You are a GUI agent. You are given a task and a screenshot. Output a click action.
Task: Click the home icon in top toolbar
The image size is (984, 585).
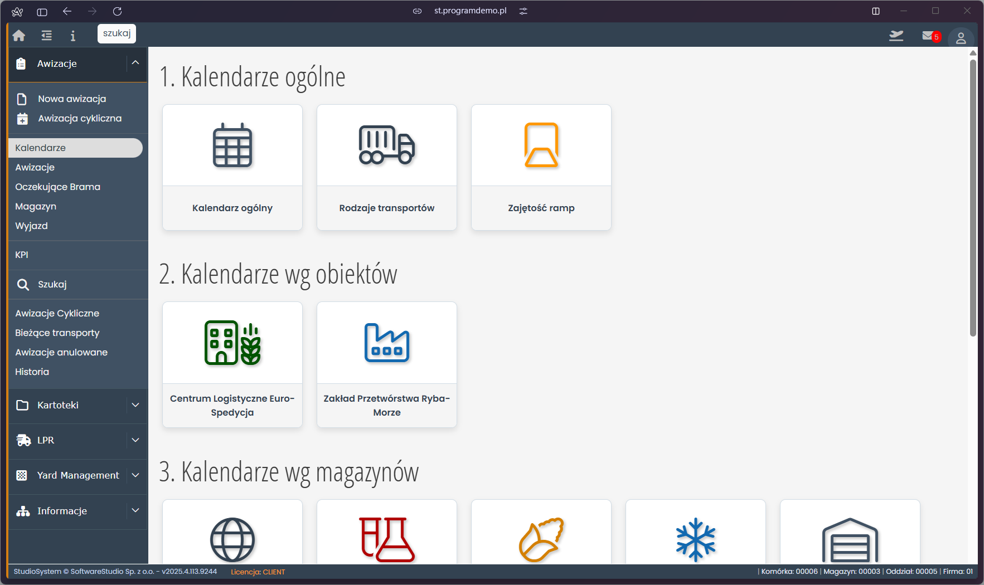pos(19,36)
